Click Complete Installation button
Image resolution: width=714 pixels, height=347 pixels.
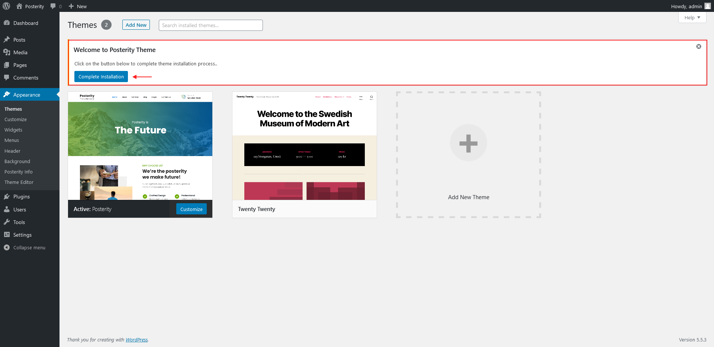(x=101, y=77)
